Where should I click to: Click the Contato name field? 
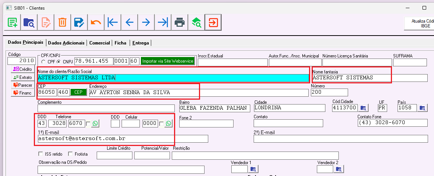click(x=289, y=123)
